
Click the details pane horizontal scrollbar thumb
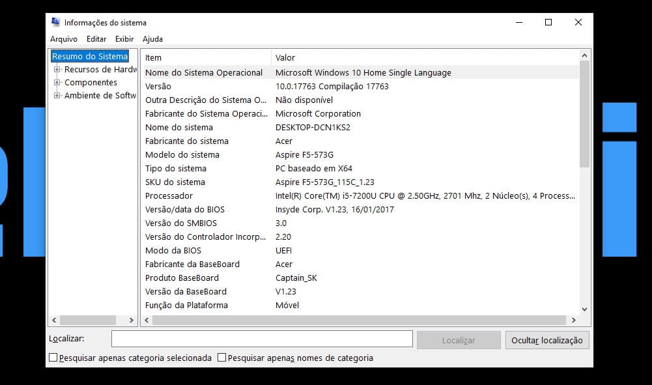pos(359,320)
